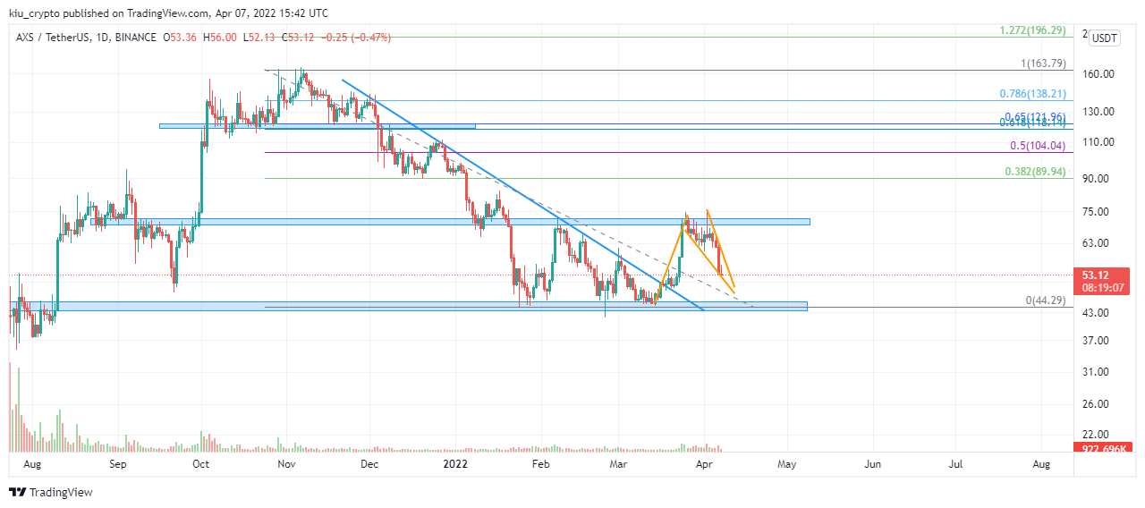The width and height of the screenshot is (1145, 508).
Task: Select the blue zone near 75.00
Action: 450,221
